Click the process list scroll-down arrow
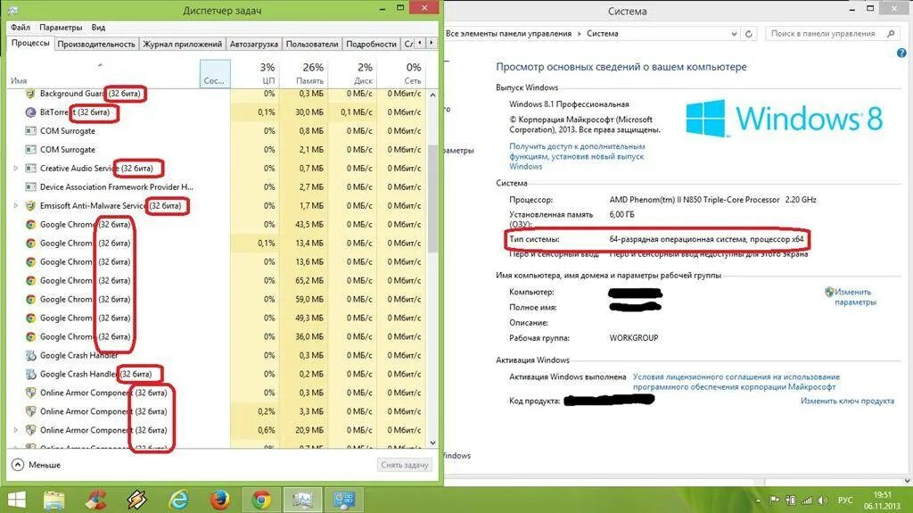The height and width of the screenshot is (513, 913). pos(432,443)
